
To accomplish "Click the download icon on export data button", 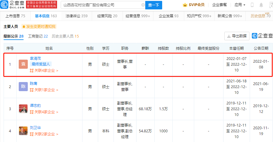I will click(229, 36).
